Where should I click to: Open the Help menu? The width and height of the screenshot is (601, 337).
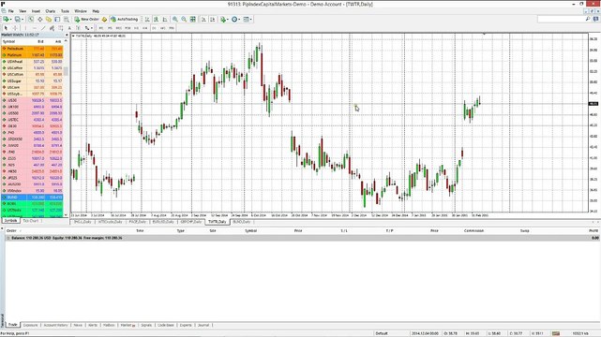(x=96, y=11)
